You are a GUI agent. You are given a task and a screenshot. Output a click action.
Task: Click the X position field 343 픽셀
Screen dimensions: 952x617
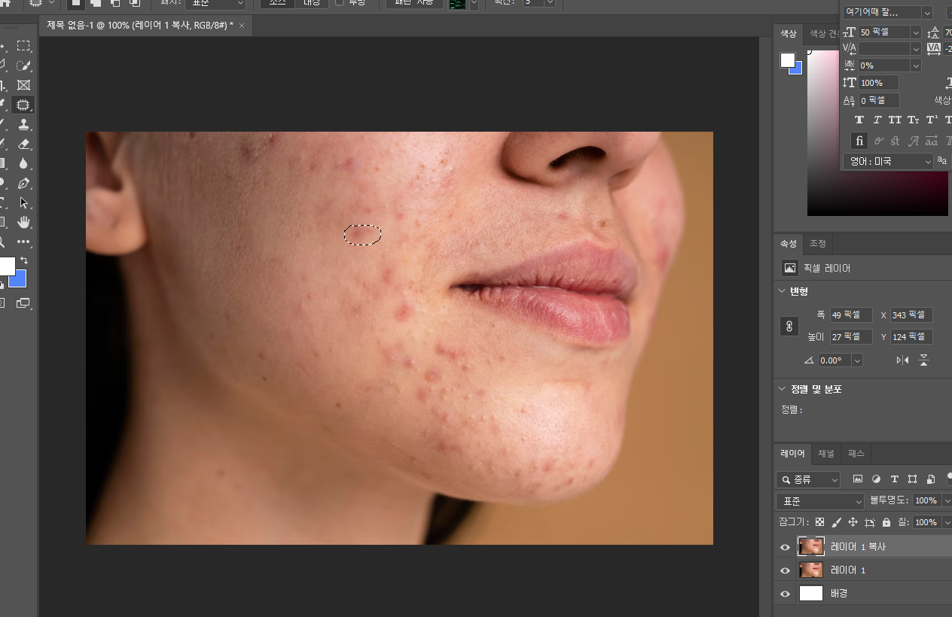[x=911, y=315]
